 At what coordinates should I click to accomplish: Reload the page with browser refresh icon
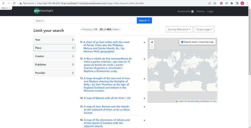click(x=14, y=3)
